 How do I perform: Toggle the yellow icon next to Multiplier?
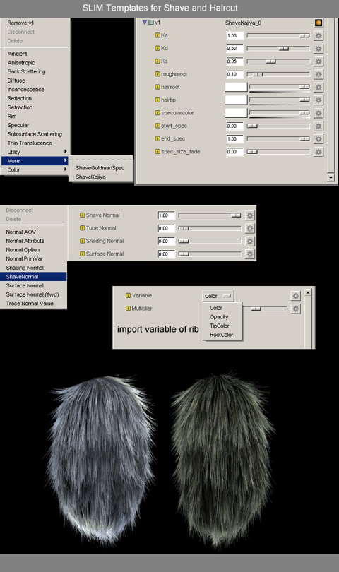[128, 309]
